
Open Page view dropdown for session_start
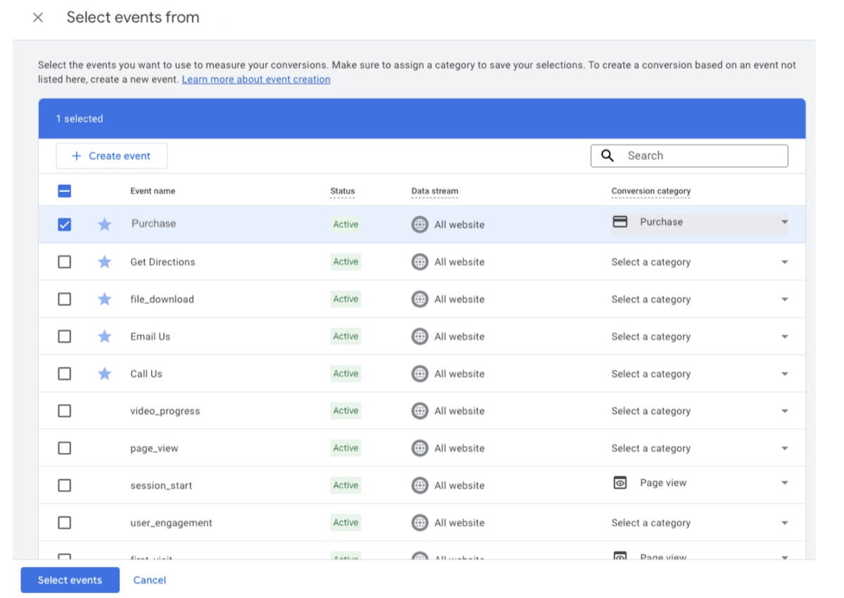(x=700, y=484)
